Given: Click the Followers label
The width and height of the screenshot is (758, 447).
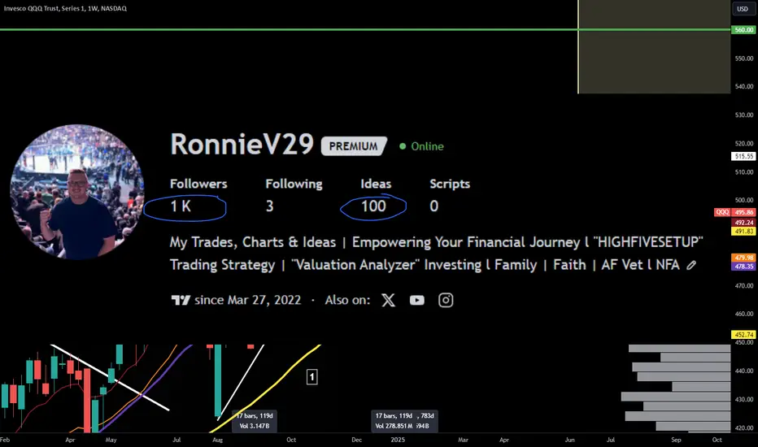Looking at the screenshot, I should tap(198, 184).
